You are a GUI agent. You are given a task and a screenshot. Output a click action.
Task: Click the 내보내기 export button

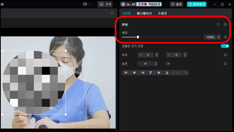click(197, 4)
